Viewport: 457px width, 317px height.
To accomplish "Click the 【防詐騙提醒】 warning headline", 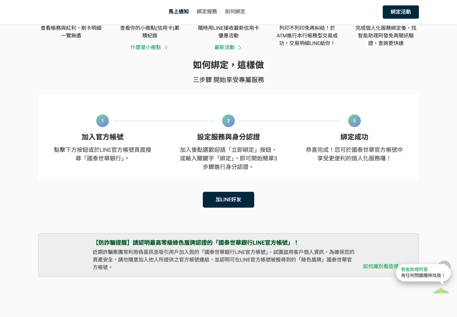I will (196, 243).
